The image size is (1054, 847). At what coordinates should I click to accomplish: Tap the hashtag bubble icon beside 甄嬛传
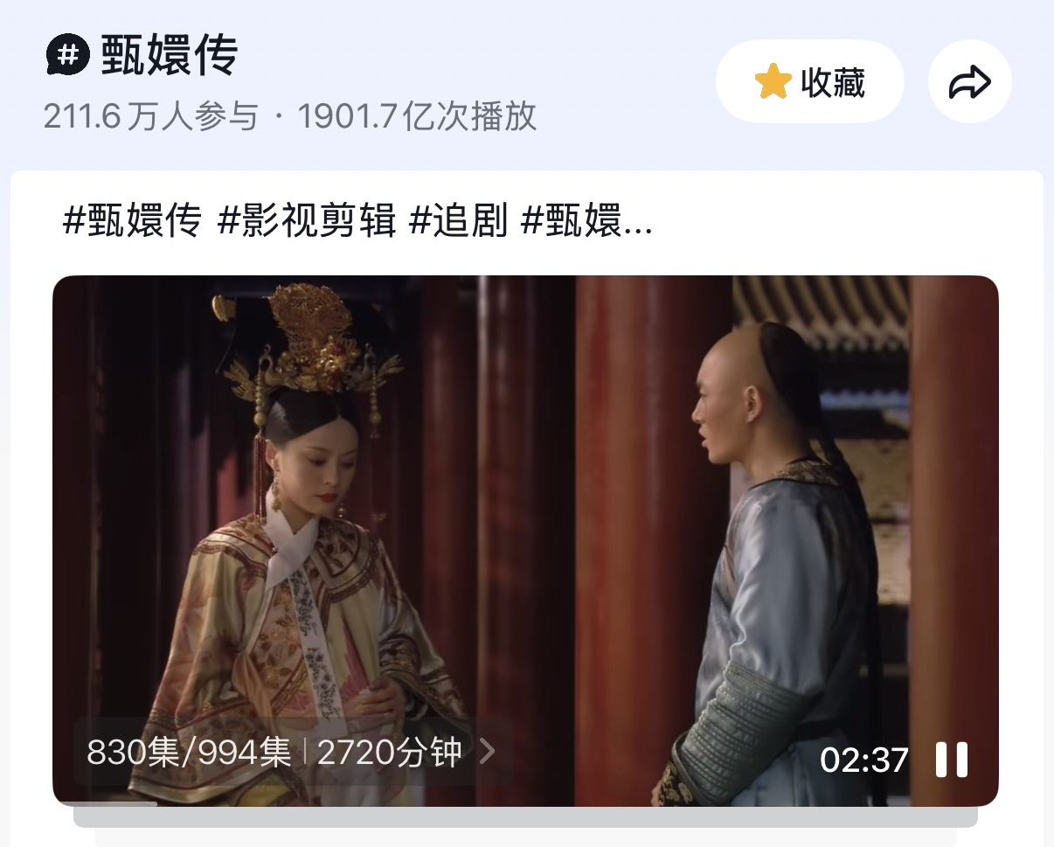pos(67,57)
